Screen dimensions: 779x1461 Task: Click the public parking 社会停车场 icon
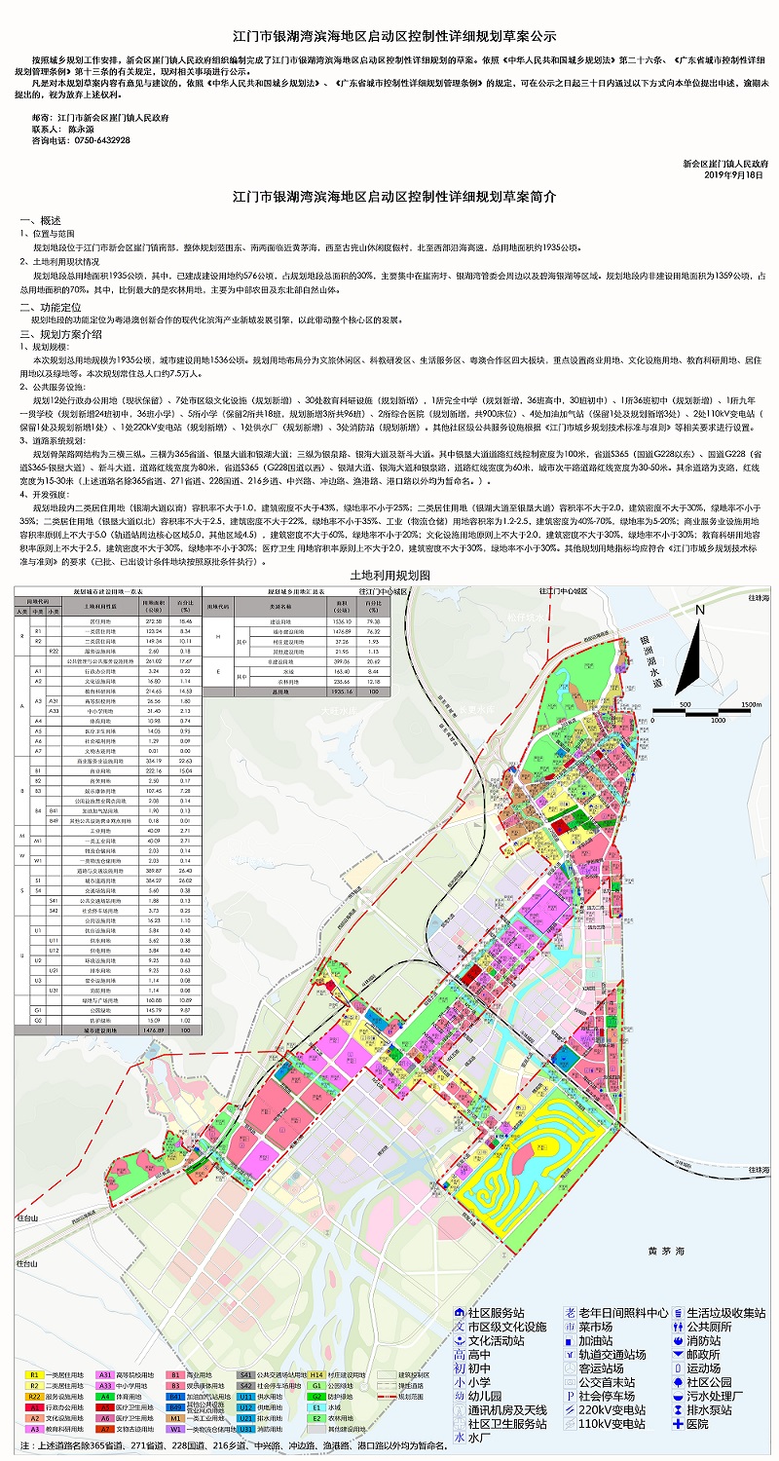[x=570, y=1395]
